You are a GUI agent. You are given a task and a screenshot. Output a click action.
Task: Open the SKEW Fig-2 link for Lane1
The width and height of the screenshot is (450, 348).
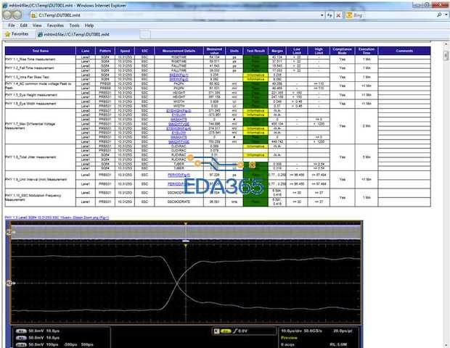(179, 80)
